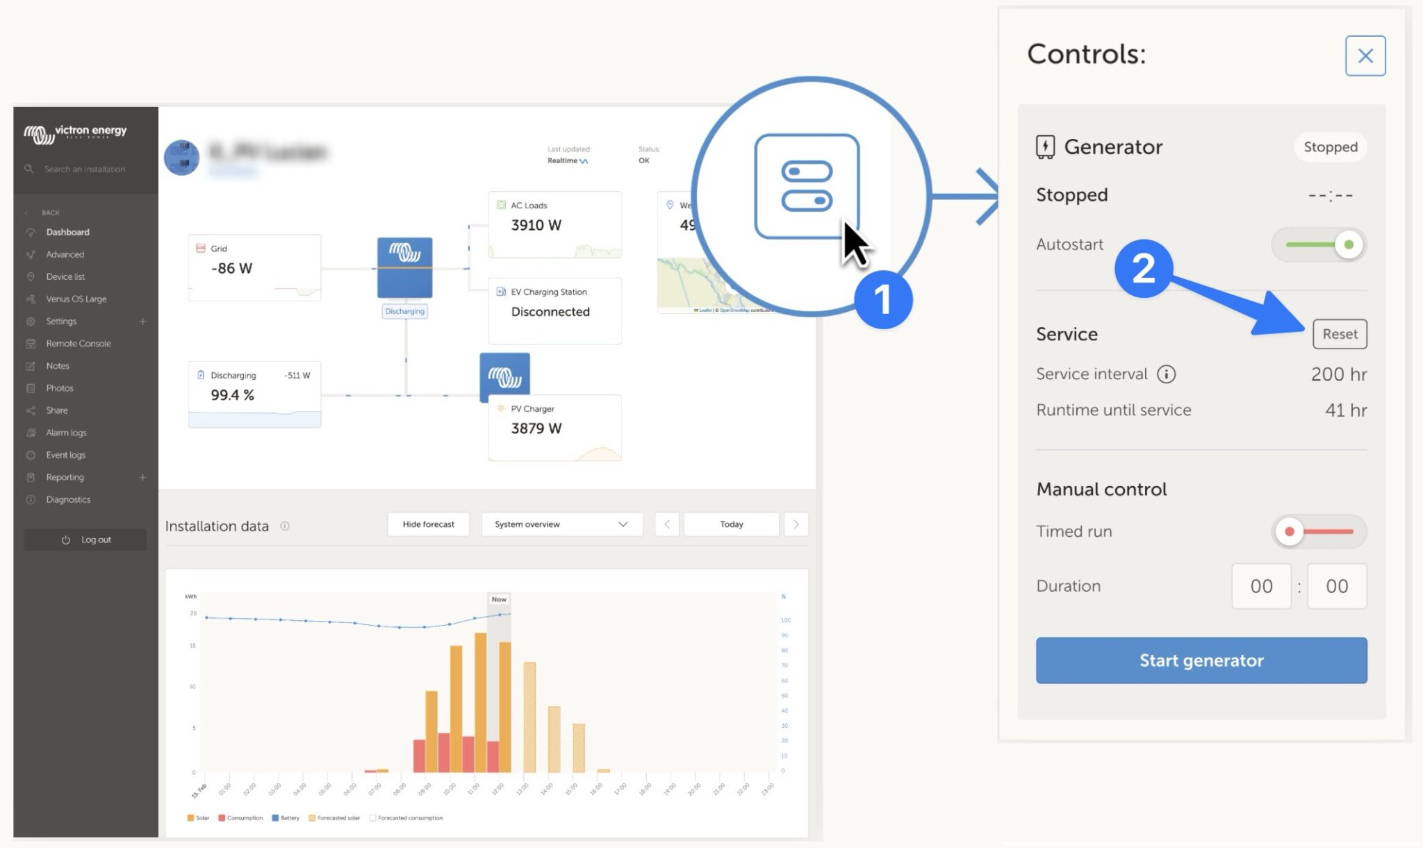The width and height of the screenshot is (1423, 848).
Task: Open Remote Console from the sidebar
Action: 78,344
